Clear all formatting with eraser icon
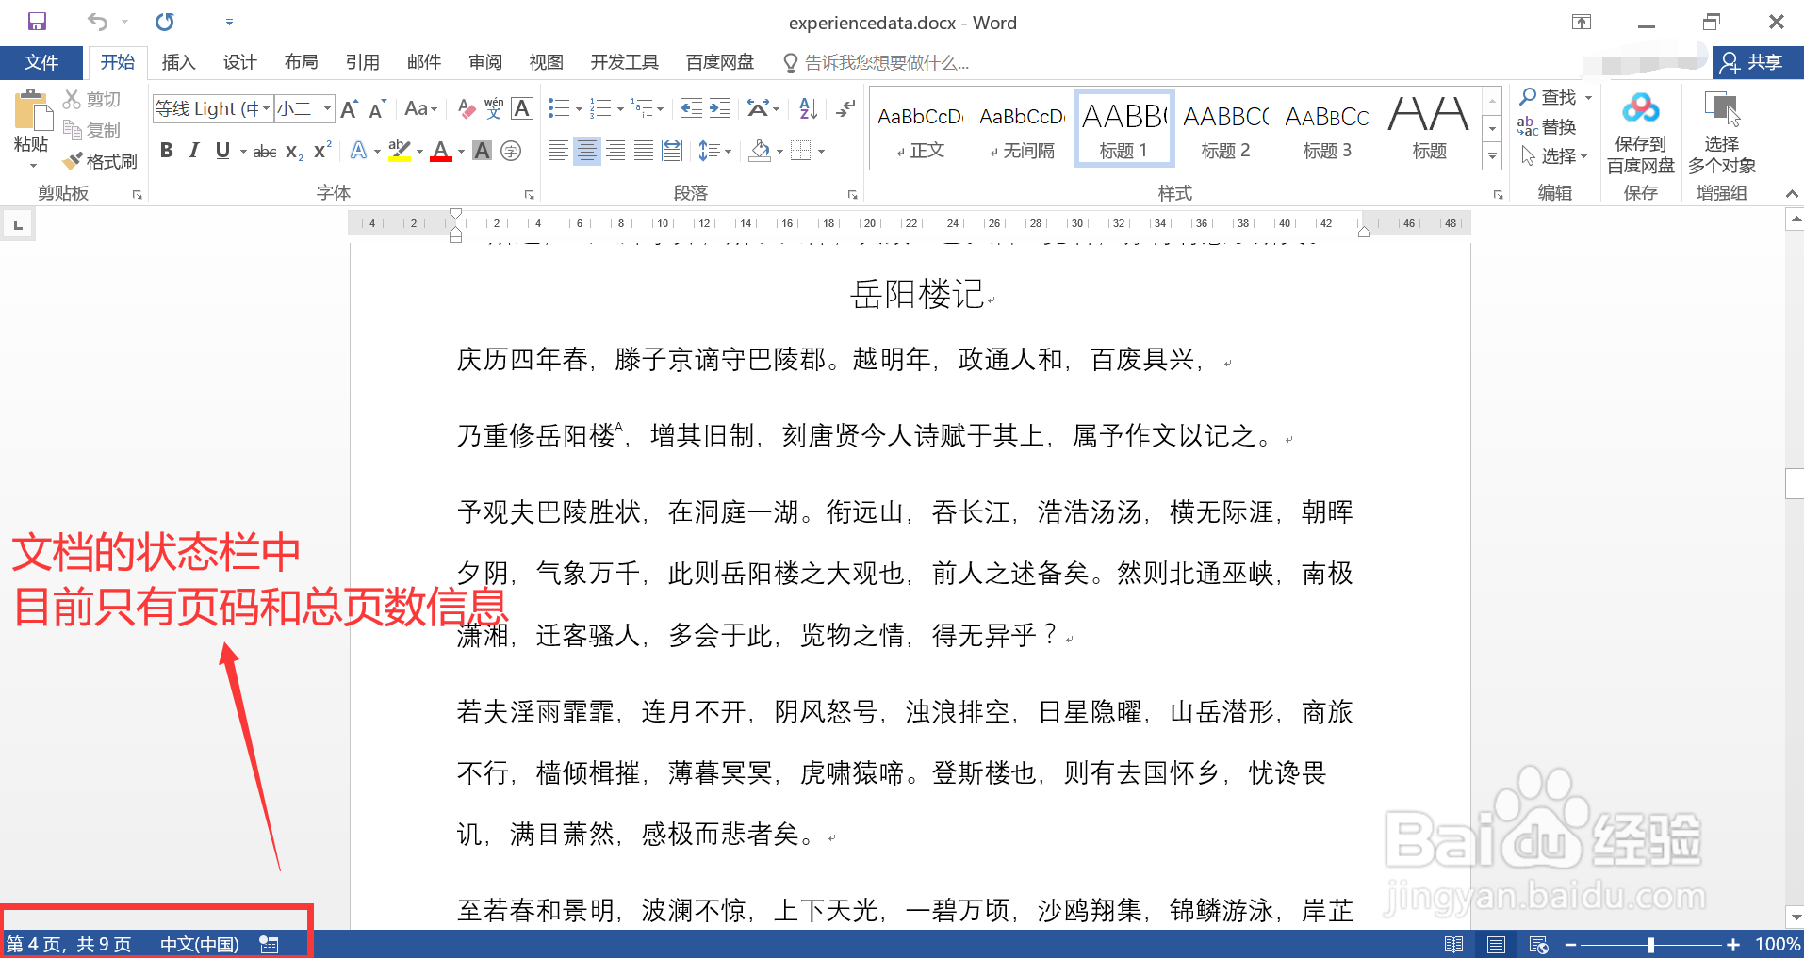 pos(466,108)
